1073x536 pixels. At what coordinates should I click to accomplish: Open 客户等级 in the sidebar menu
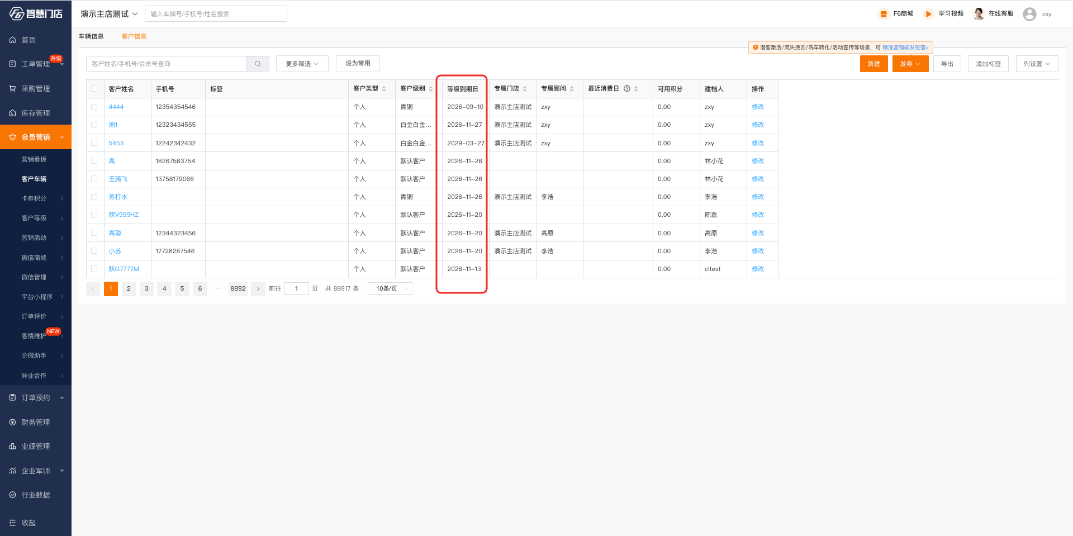[x=35, y=218]
